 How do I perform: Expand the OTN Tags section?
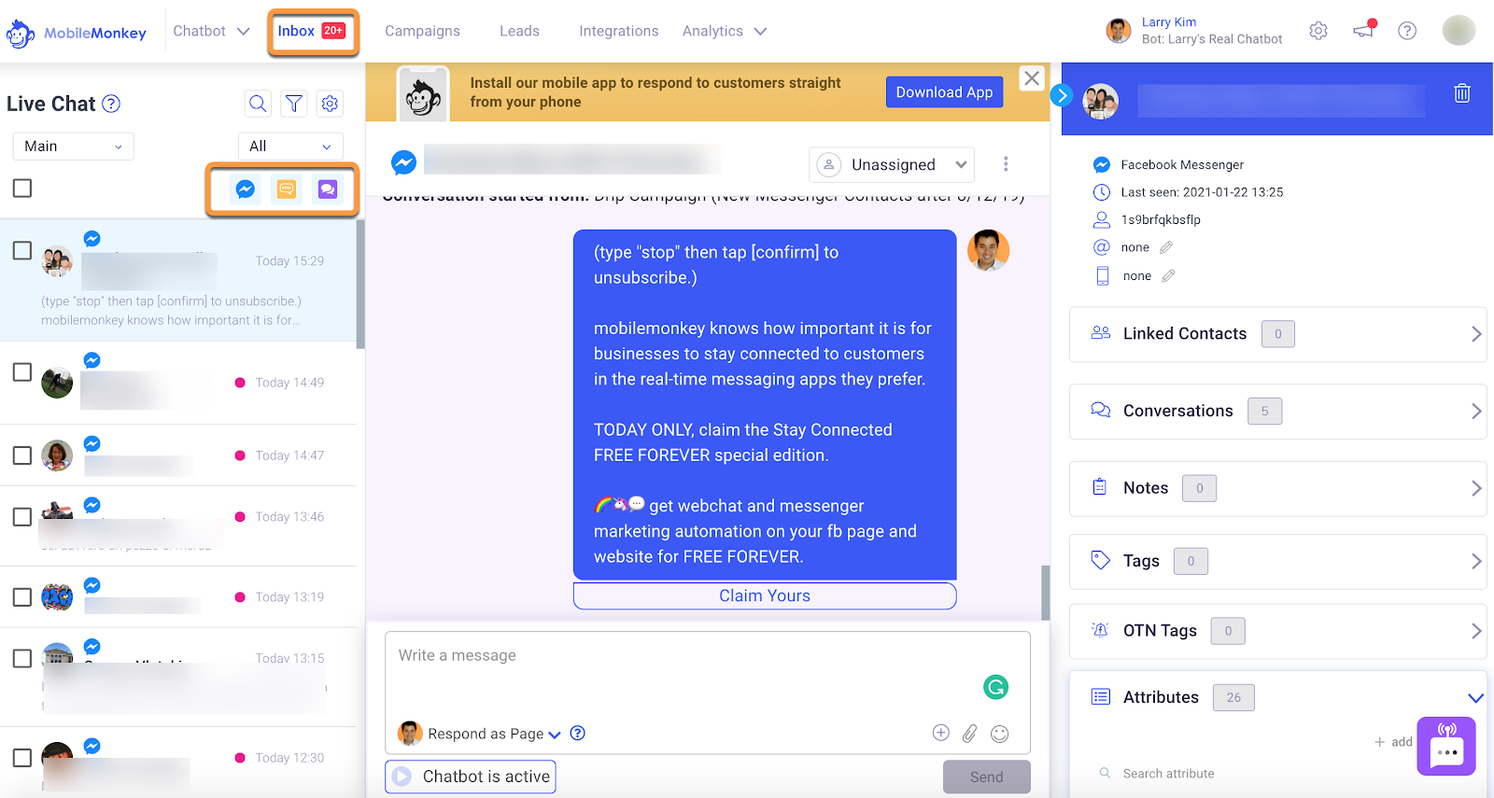click(x=1277, y=631)
